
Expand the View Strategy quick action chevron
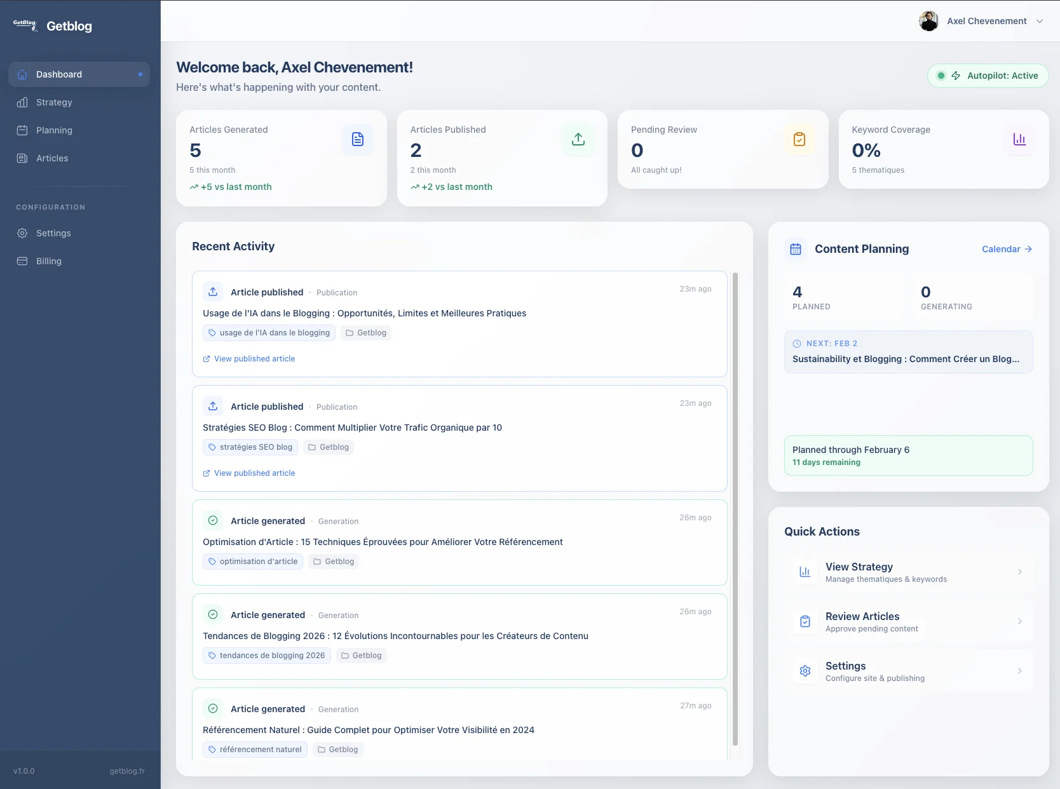click(x=1021, y=572)
